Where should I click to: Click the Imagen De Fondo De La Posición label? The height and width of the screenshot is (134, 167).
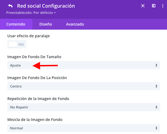tap(37, 78)
